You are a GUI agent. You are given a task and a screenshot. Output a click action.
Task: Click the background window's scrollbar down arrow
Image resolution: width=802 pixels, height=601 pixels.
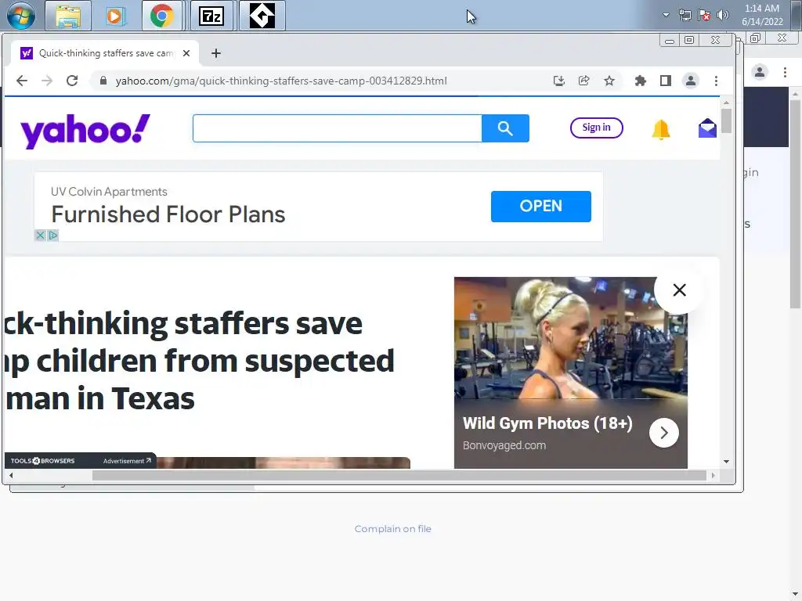click(795, 595)
